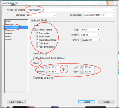
Task: Click the Top bleed stepper arrows
Action: [47, 67]
